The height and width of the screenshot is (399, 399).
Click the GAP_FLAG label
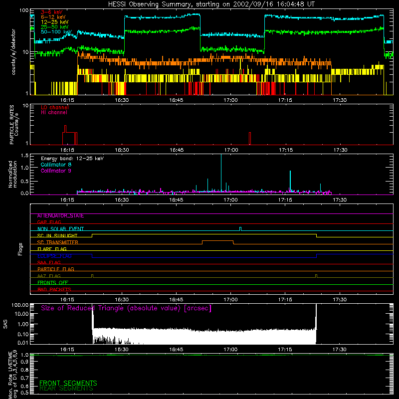(x=49, y=222)
